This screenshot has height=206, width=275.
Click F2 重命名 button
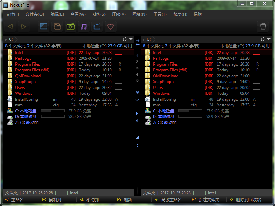pyautogui.click(x=14, y=200)
